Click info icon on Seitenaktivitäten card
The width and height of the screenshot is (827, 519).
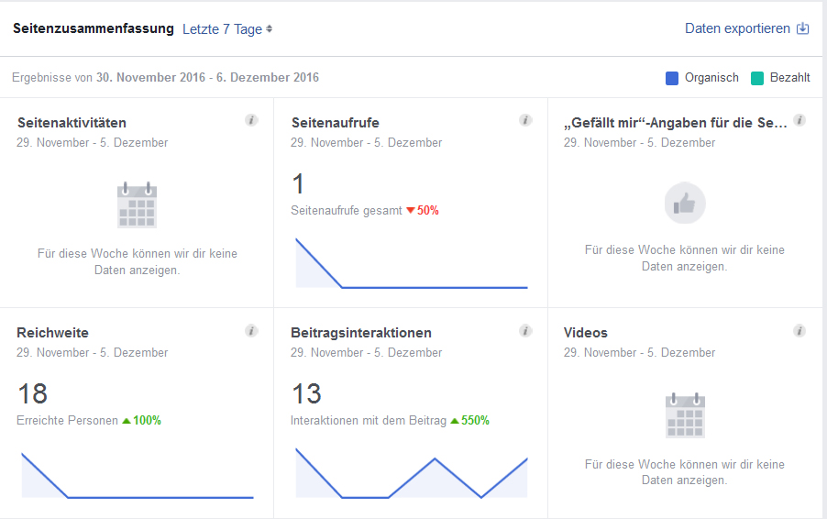click(251, 120)
